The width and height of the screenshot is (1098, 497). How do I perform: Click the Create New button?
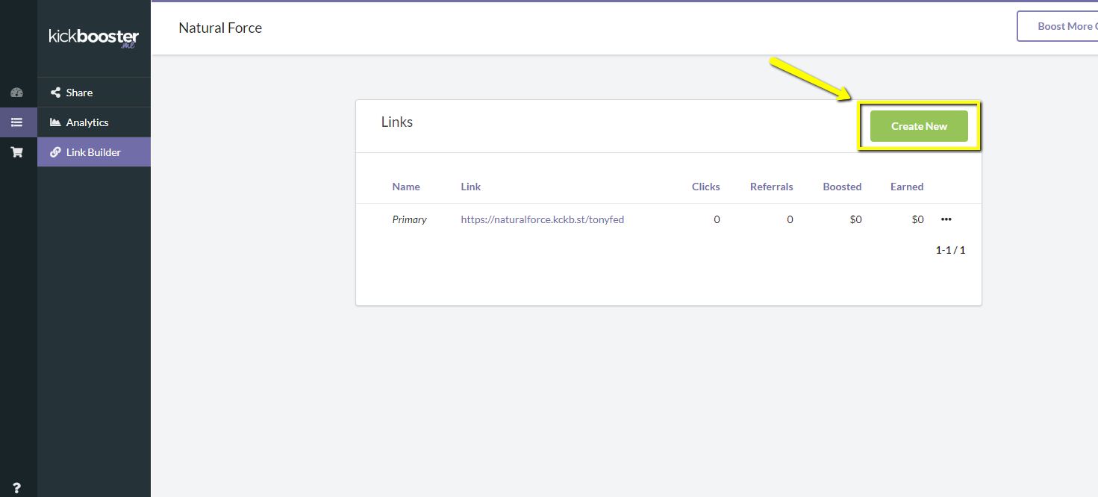point(919,126)
